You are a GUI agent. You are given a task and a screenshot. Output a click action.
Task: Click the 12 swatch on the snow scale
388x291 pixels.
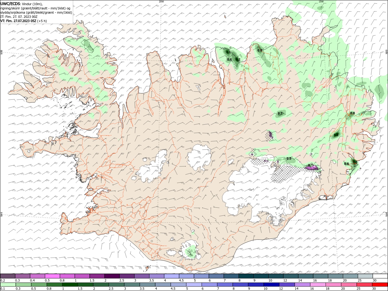[291, 276]
